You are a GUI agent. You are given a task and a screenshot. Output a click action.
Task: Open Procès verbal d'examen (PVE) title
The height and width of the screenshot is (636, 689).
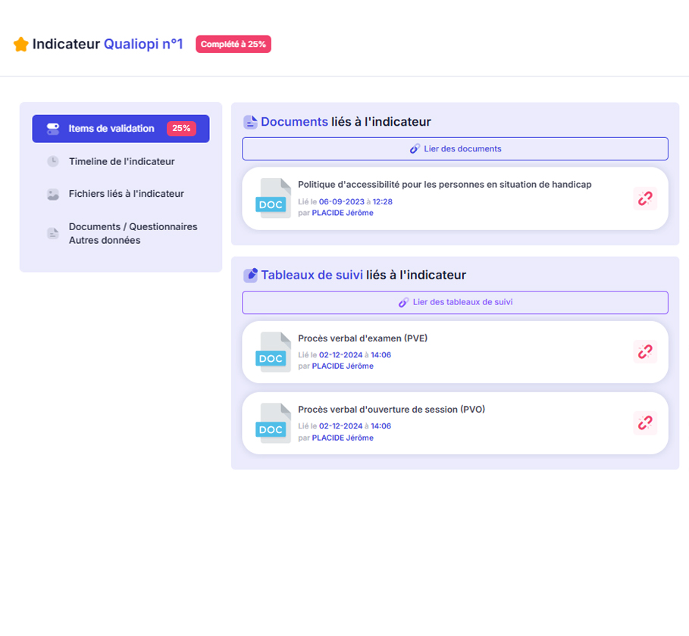click(x=362, y=338)
